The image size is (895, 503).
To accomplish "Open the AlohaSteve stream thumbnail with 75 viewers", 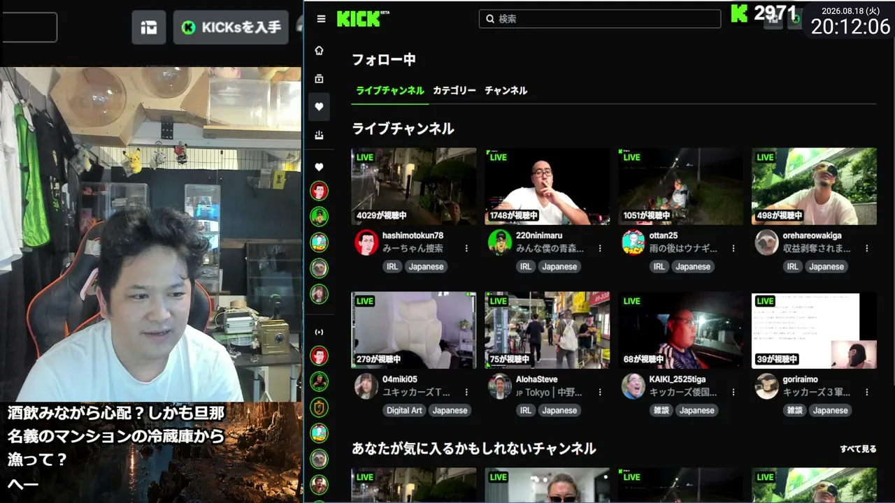I will (x=547, y=330).
